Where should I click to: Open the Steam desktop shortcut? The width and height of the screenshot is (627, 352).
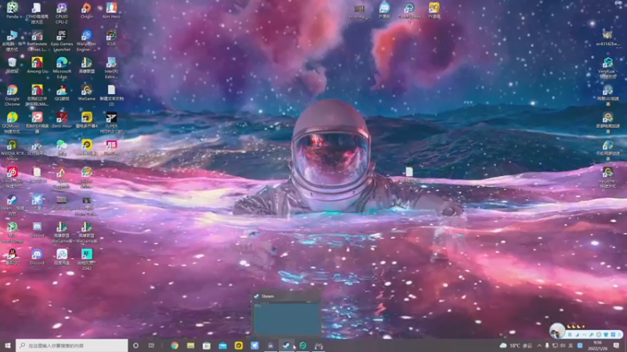12,204
